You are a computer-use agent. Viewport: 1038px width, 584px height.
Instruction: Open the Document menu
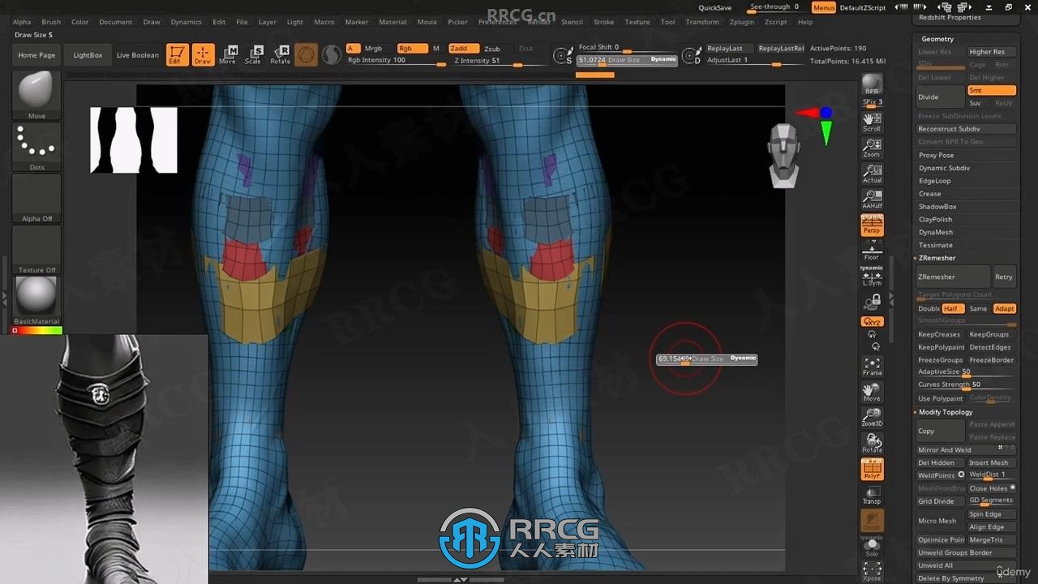(116, 22)
